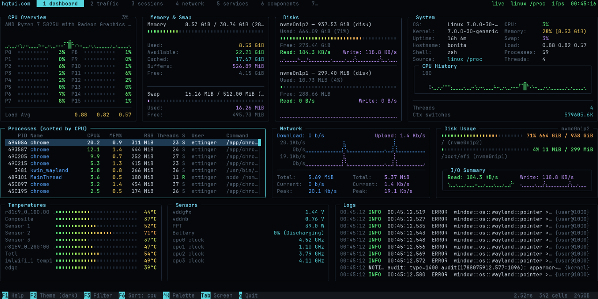598x299 pixels.
Task: Click the Battery sensor row
Action: click(248, 233)
